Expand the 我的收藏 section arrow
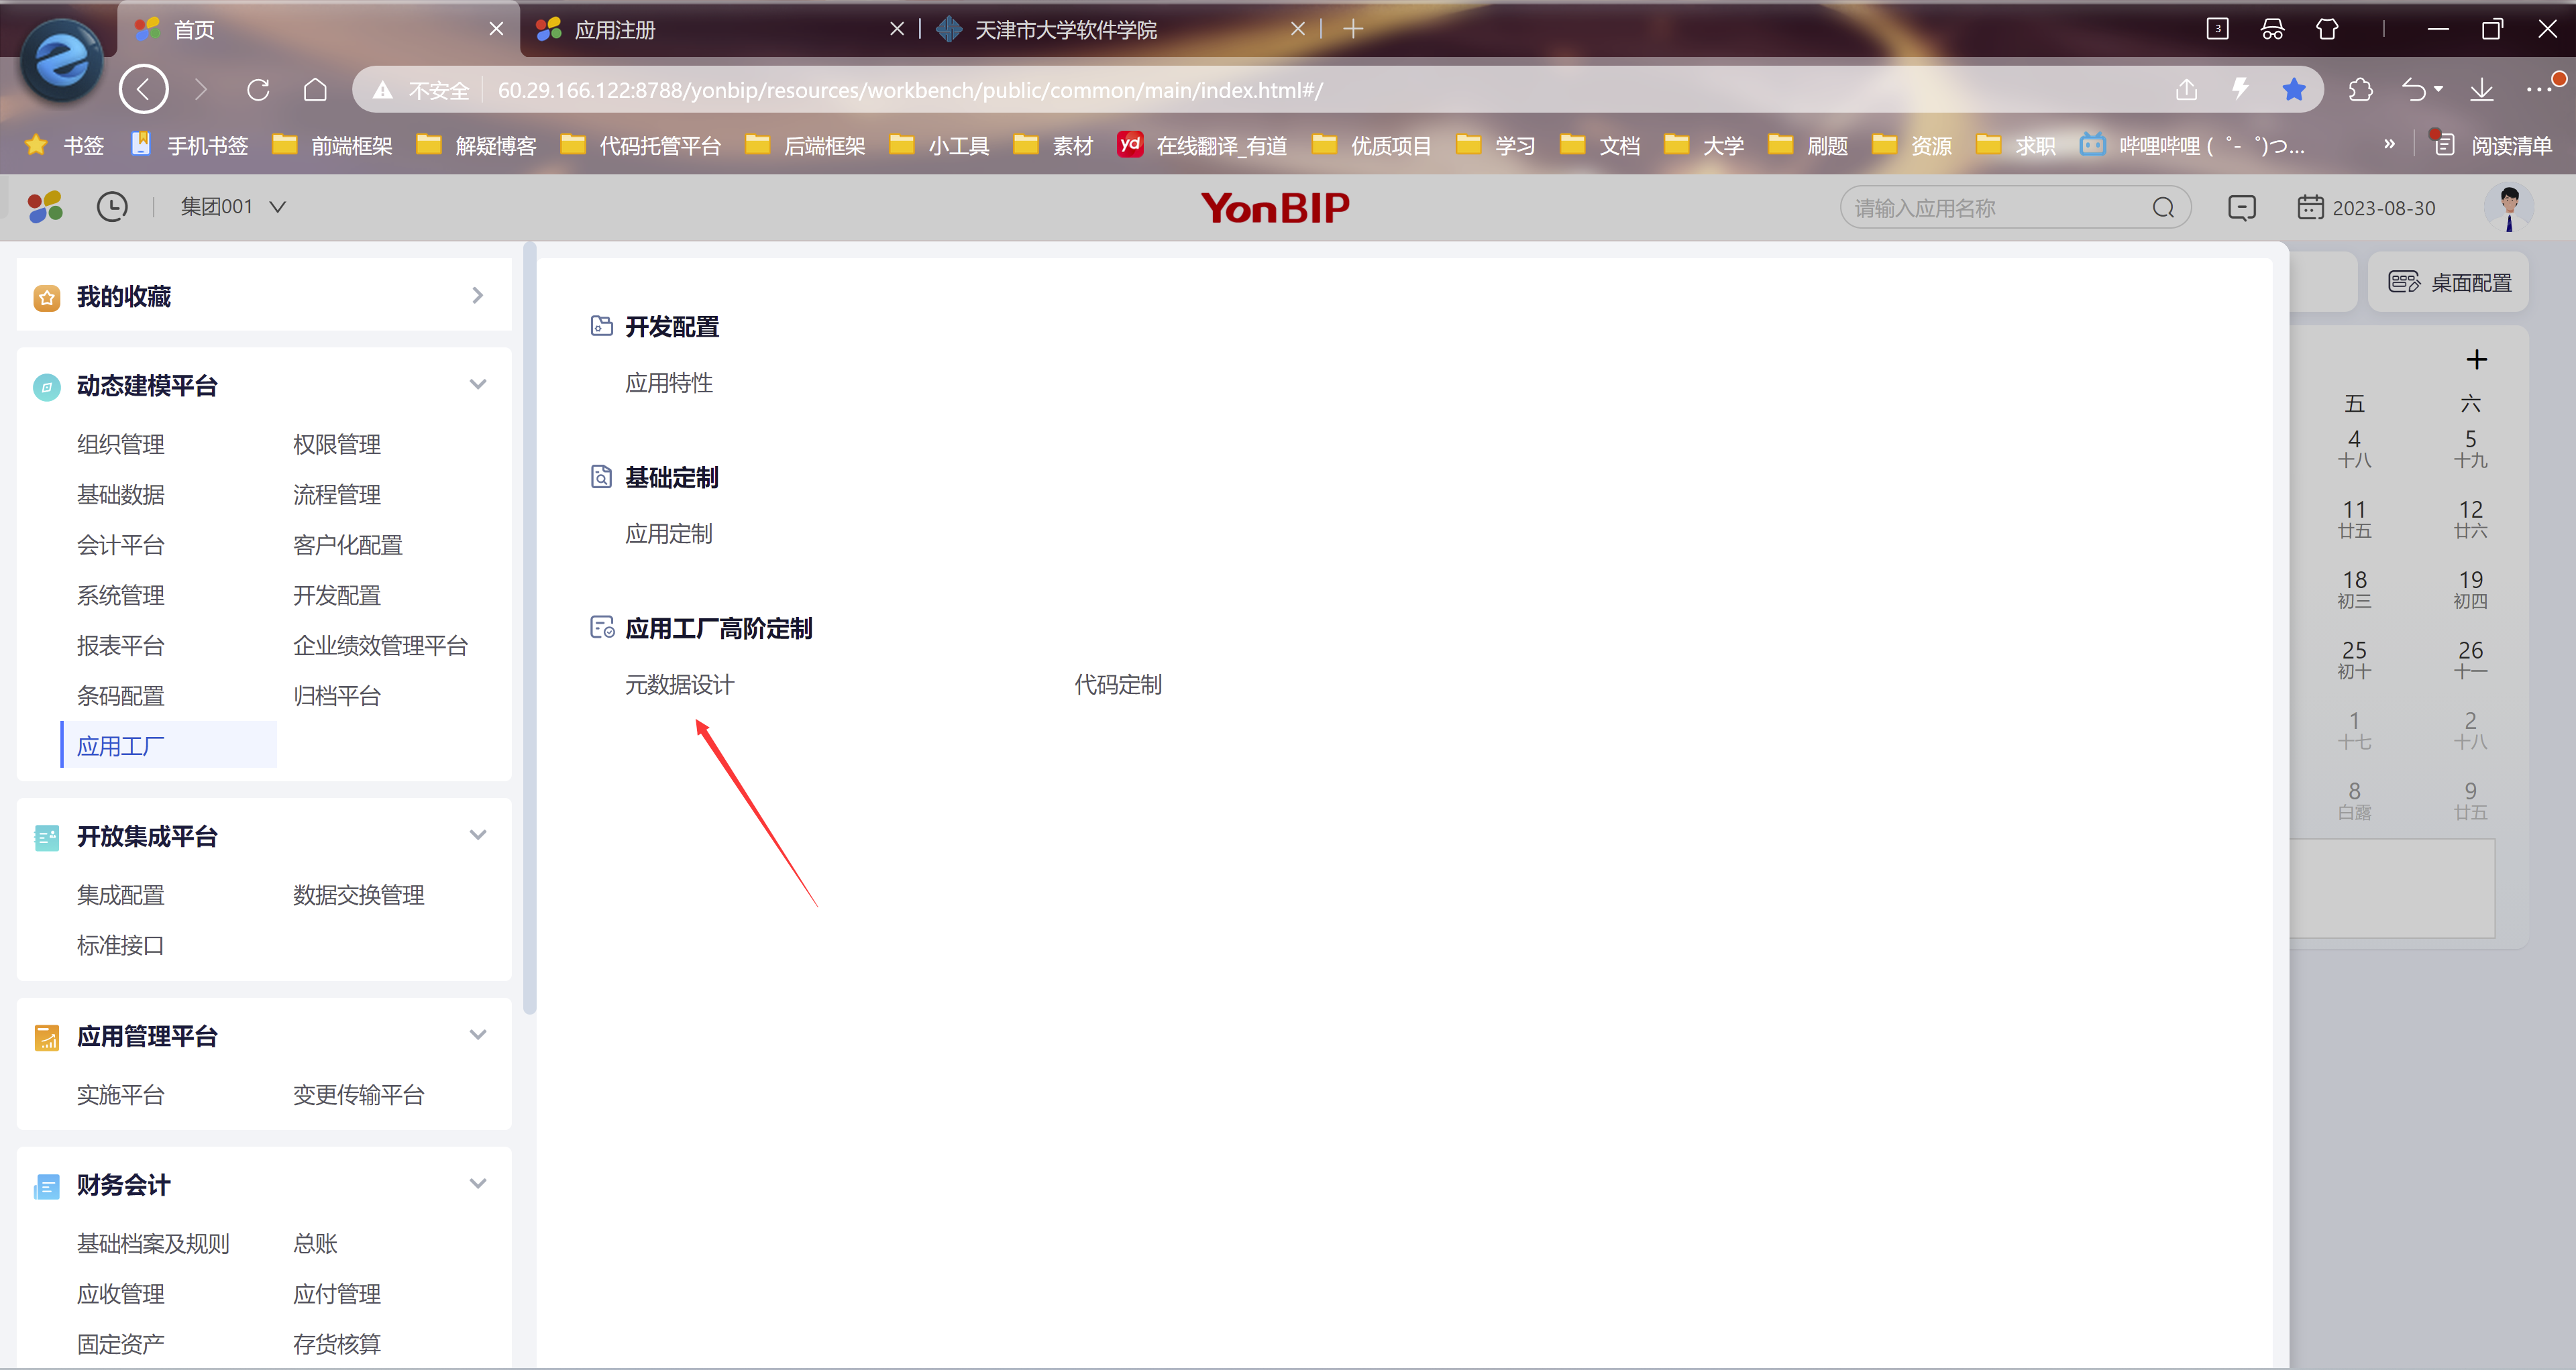 (x=478, y=296)
